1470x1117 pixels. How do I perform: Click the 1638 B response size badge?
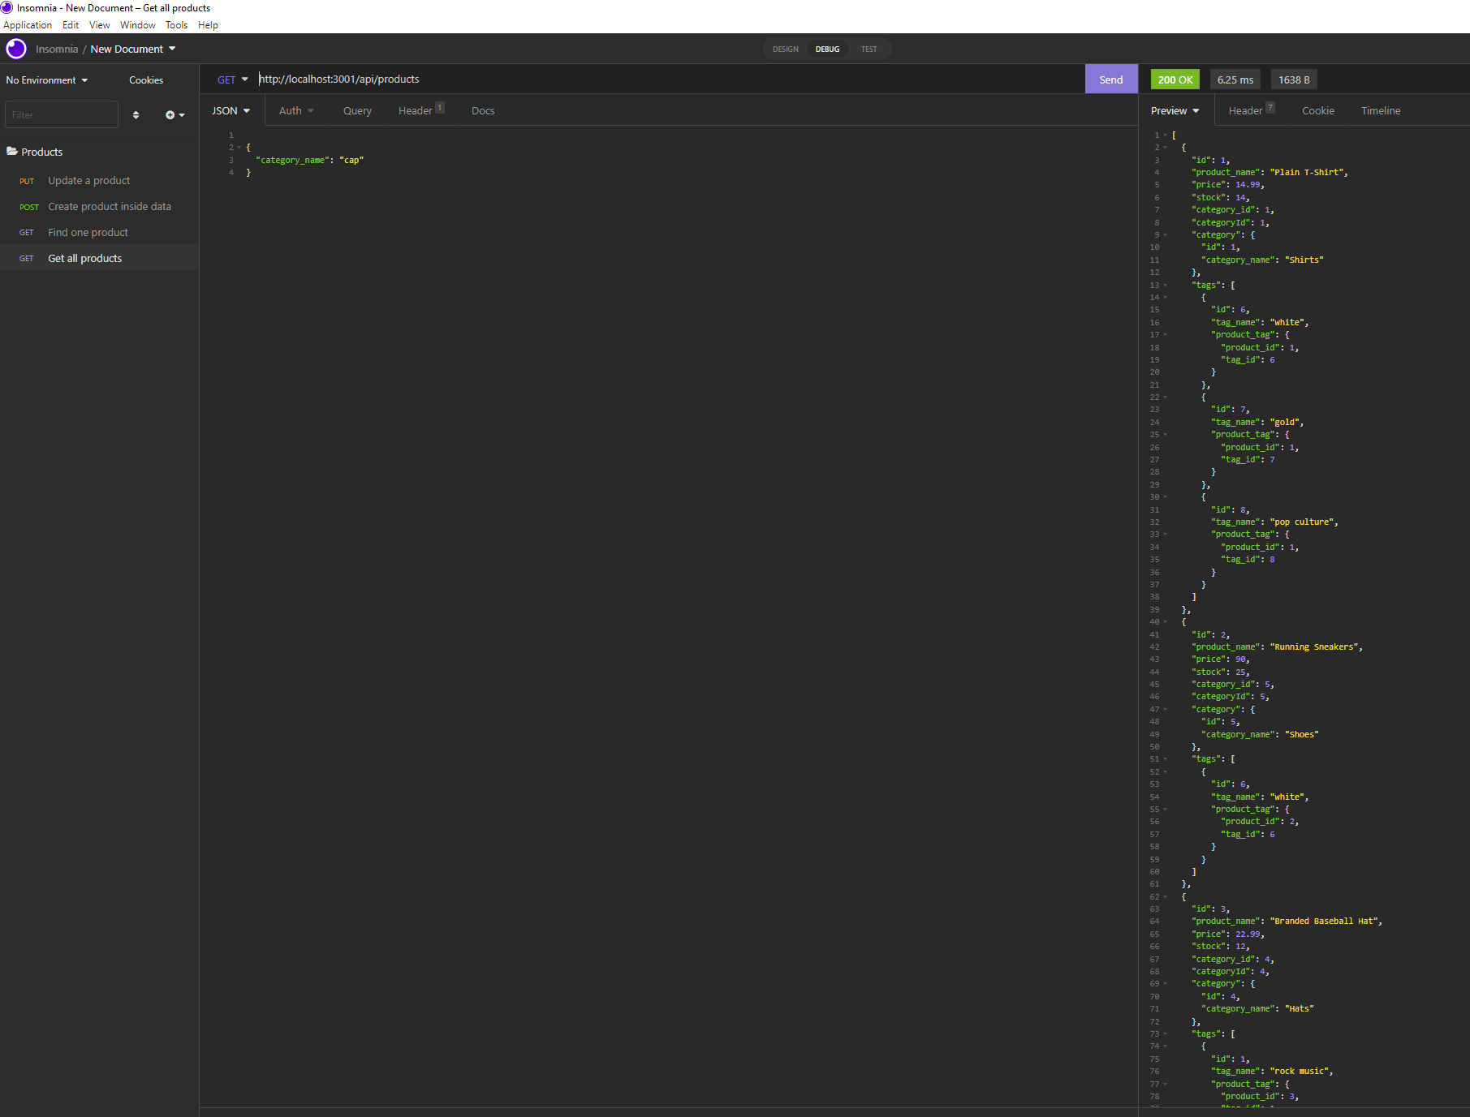(1294, 79)
